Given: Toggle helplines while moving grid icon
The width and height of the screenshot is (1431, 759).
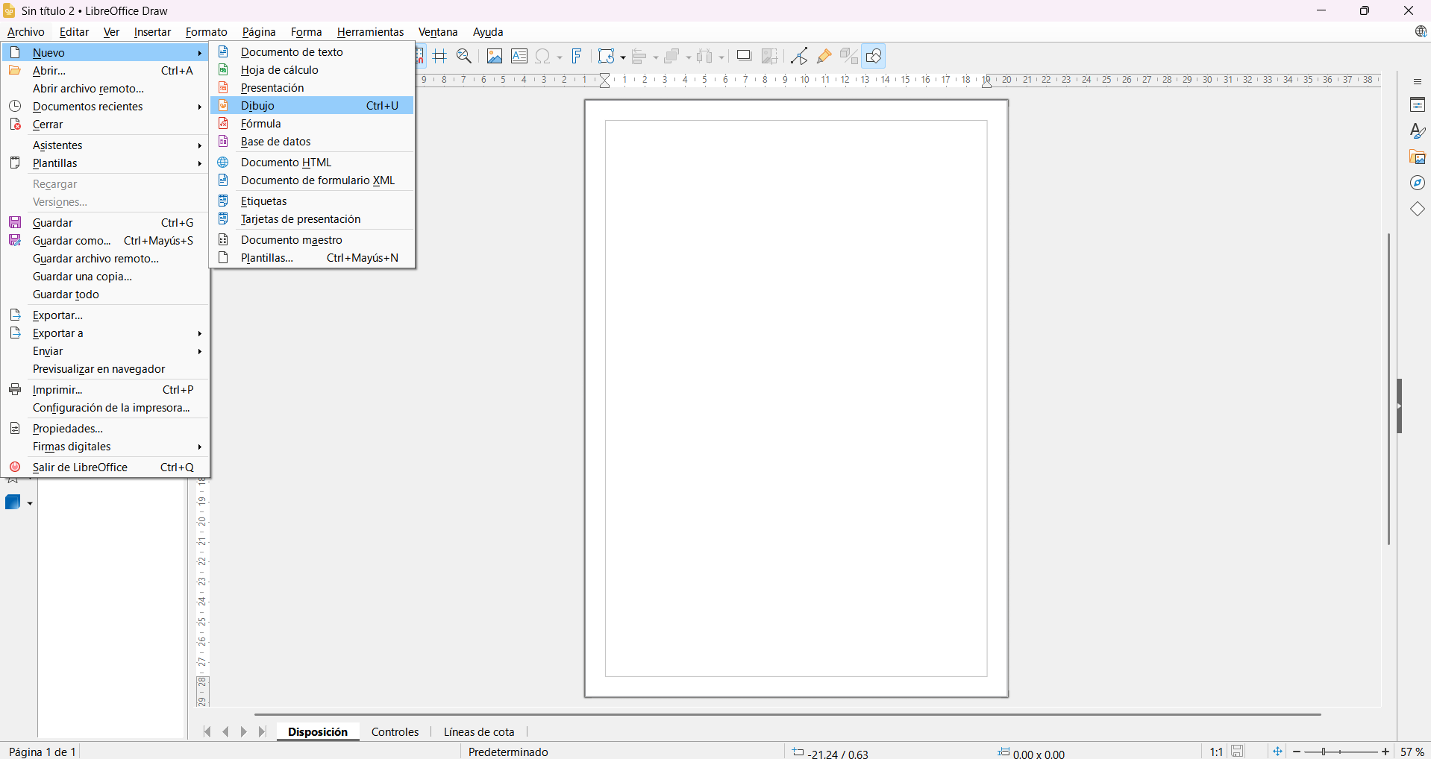Looking at the screenshot, I should point(440,57).
